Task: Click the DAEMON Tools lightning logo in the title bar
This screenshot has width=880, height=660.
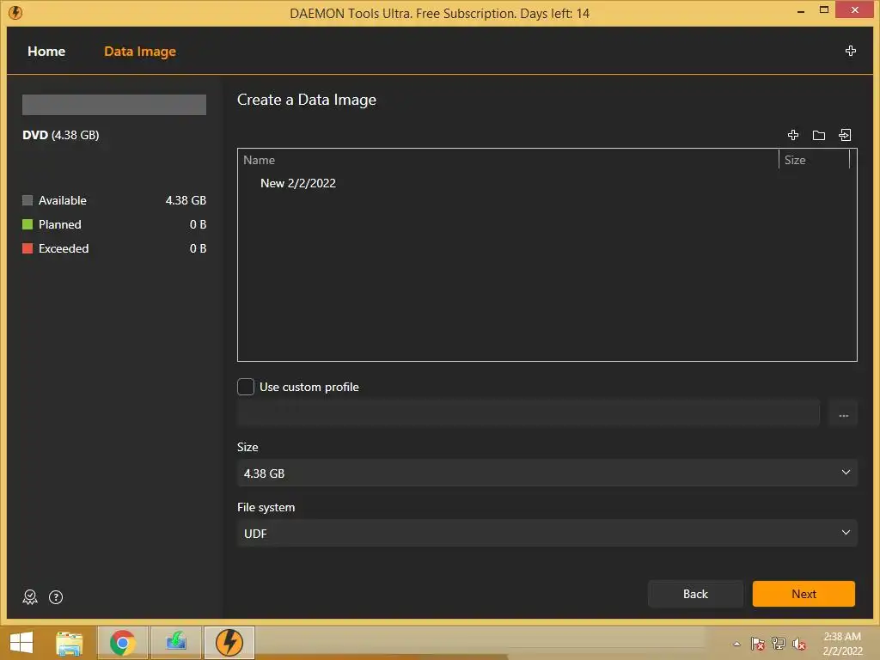Action: coord(15,12)
